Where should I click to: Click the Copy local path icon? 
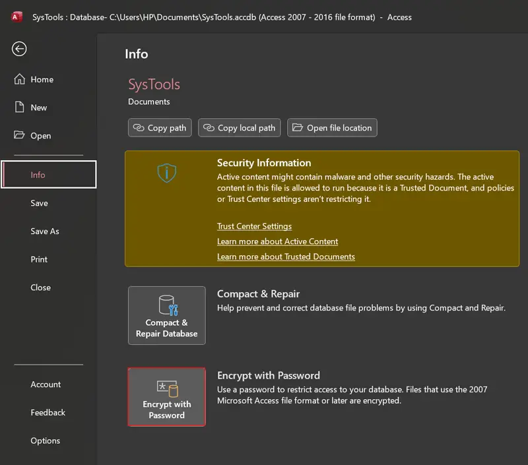pyautogui.click(x=208, y=127)
